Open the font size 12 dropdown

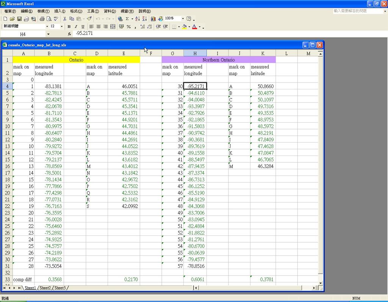(x=62, y=26)
